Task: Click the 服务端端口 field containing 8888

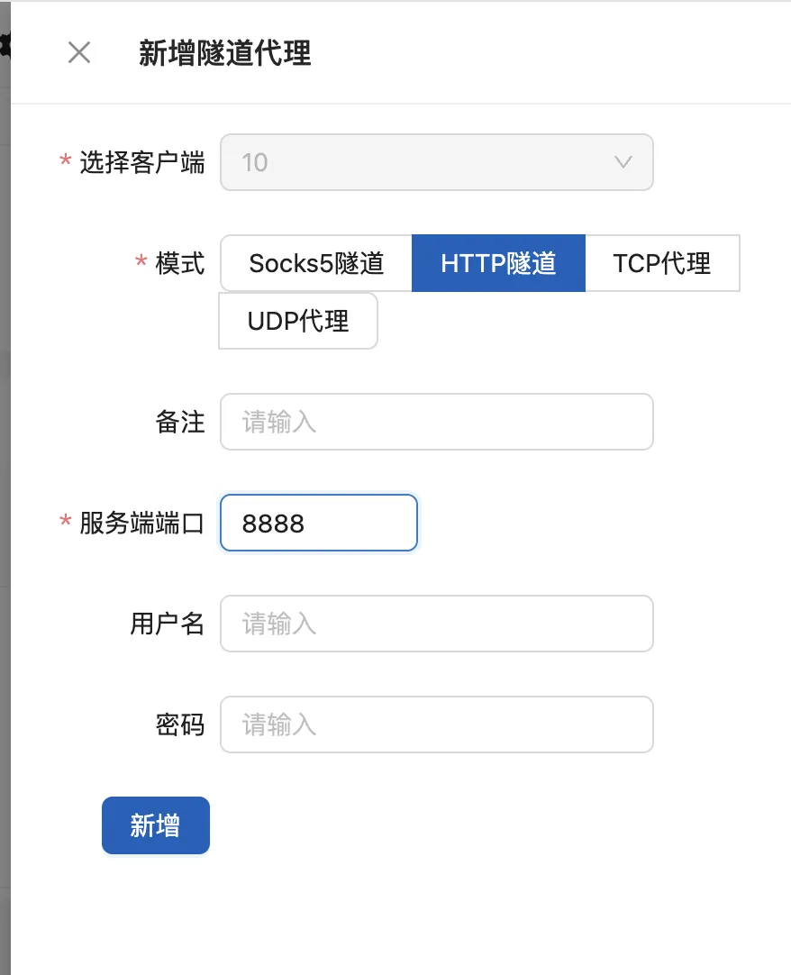Action: 319,523
